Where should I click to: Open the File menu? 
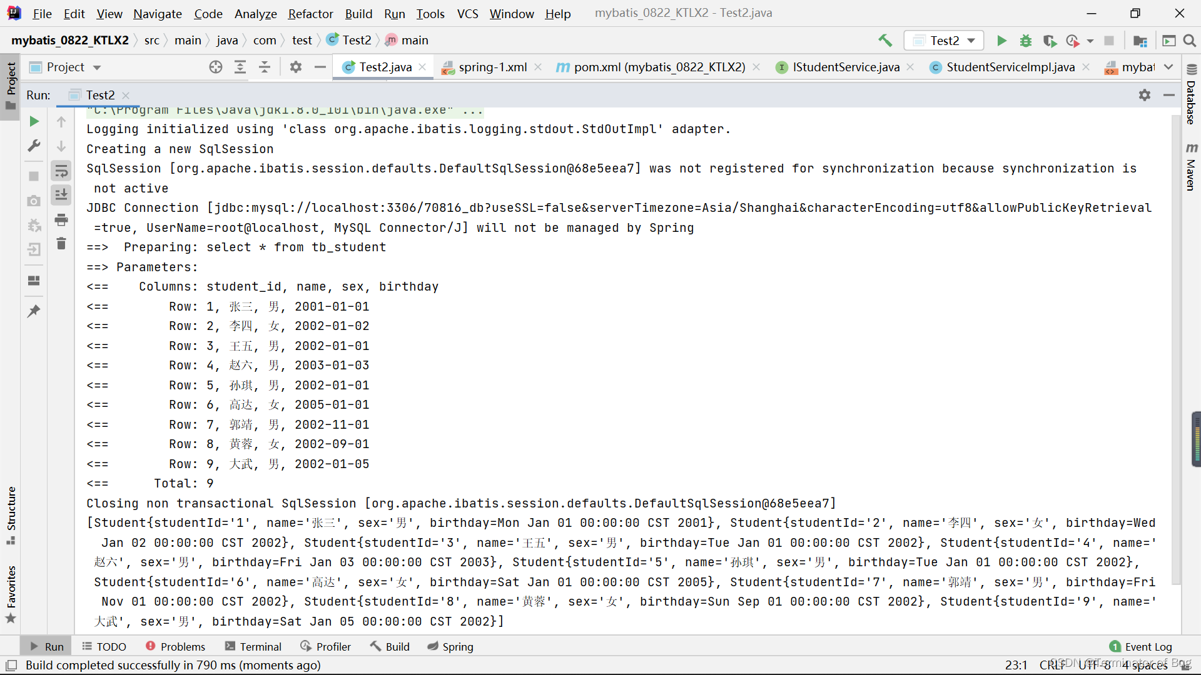point(42,13)
